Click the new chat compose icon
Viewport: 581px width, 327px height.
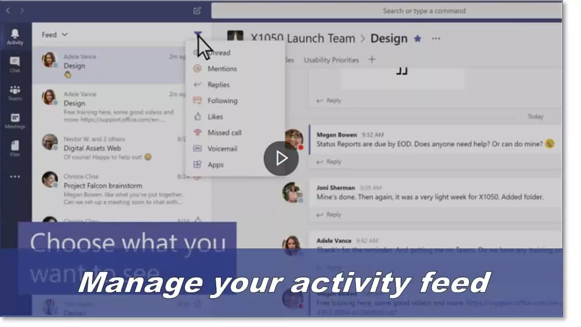197,10
